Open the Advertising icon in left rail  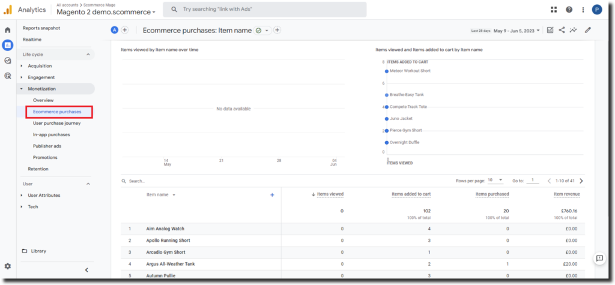pos(7,76)
